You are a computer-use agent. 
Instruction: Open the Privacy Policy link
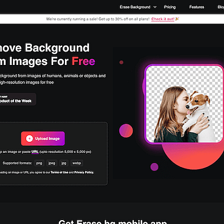coord(84,172)
